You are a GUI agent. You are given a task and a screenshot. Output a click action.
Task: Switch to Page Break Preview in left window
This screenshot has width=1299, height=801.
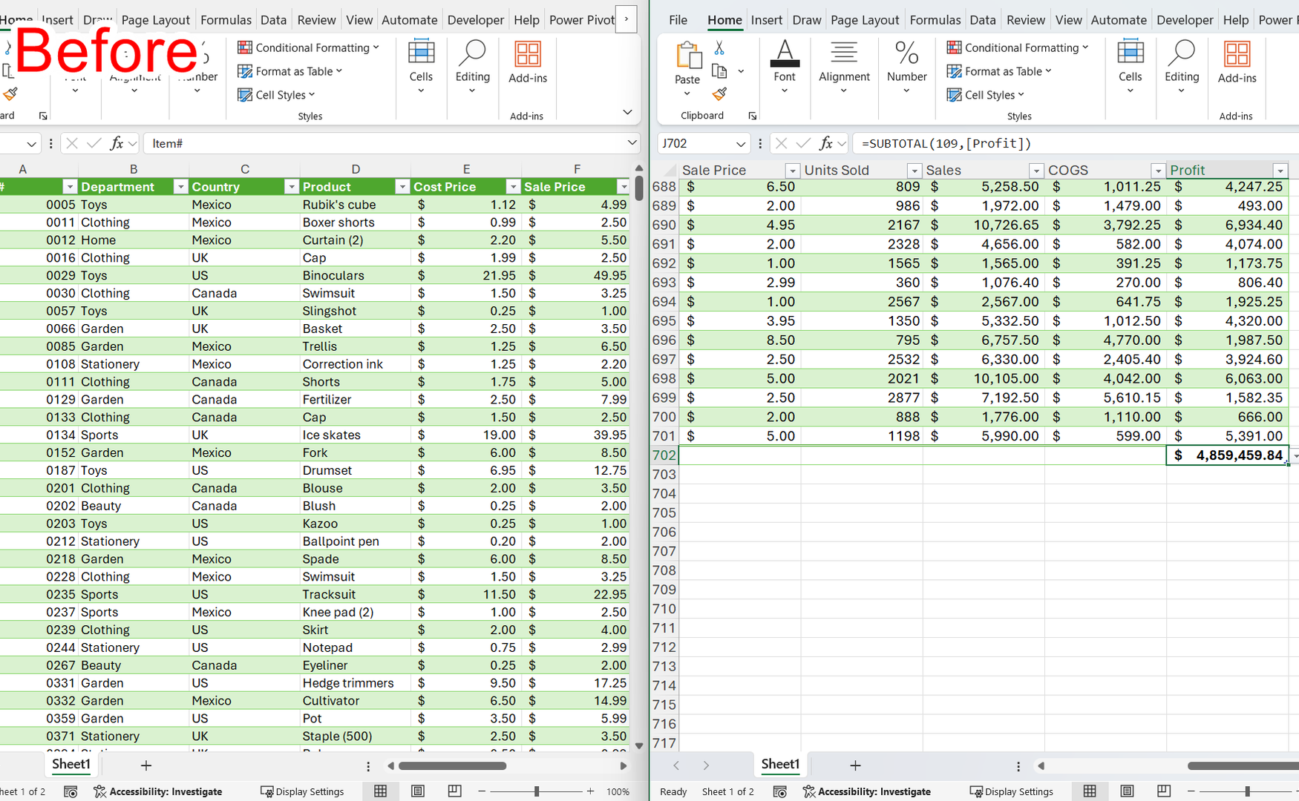tap(454, 791)
